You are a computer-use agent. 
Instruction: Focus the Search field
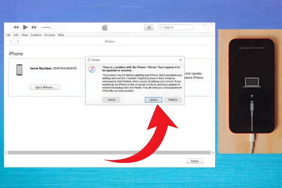[176, 27]
